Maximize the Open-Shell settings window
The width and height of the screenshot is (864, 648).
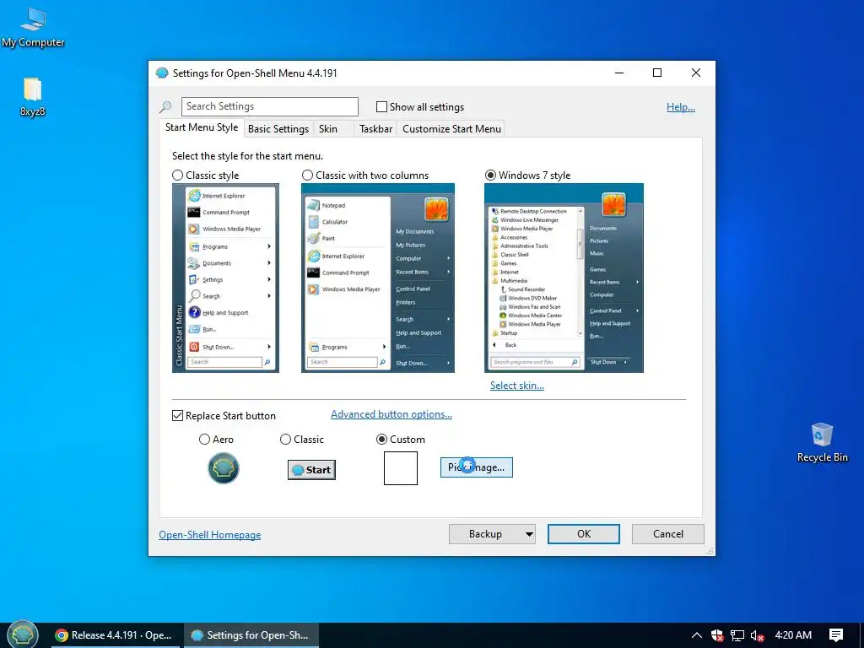(x=657, y=73)
